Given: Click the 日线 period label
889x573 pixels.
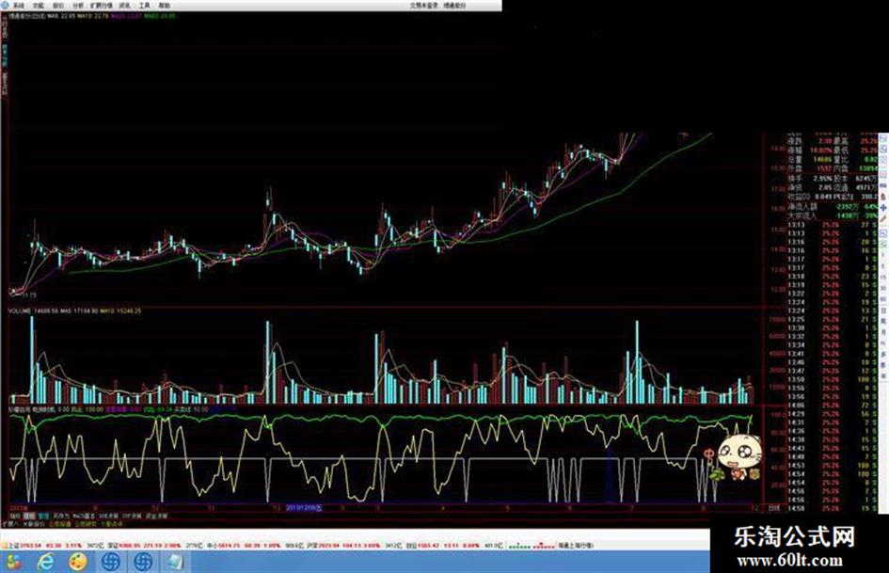Looking at the screenshot, I should (x=773, y=508).
